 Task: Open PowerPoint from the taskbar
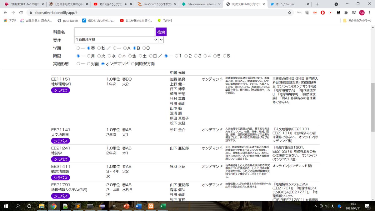pos(127,206)
